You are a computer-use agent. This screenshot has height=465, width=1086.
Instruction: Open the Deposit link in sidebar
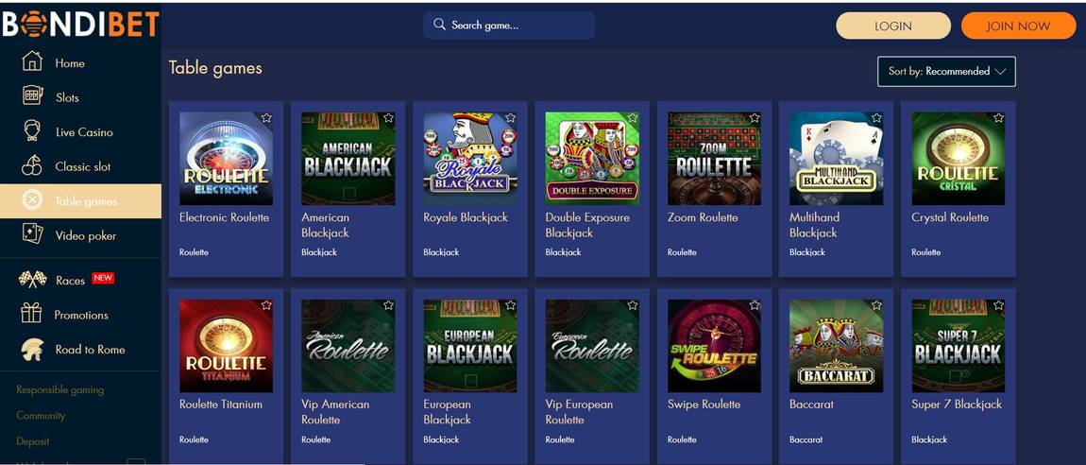tap(32, 440)
